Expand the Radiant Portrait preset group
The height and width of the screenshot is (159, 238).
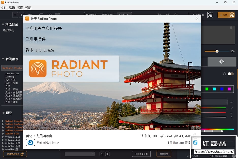pyautogui.click(x=3, y=131)
